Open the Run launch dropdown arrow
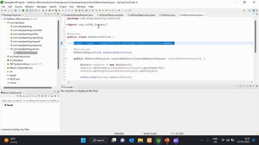Viewport: 259px width, 145px height. pos(53,10)
